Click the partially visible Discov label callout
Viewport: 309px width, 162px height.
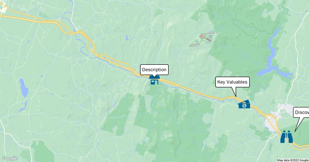[x=301, y=112]
